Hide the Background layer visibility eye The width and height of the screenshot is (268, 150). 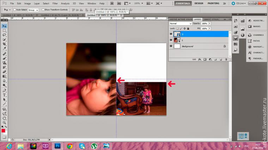coord(171,46)
